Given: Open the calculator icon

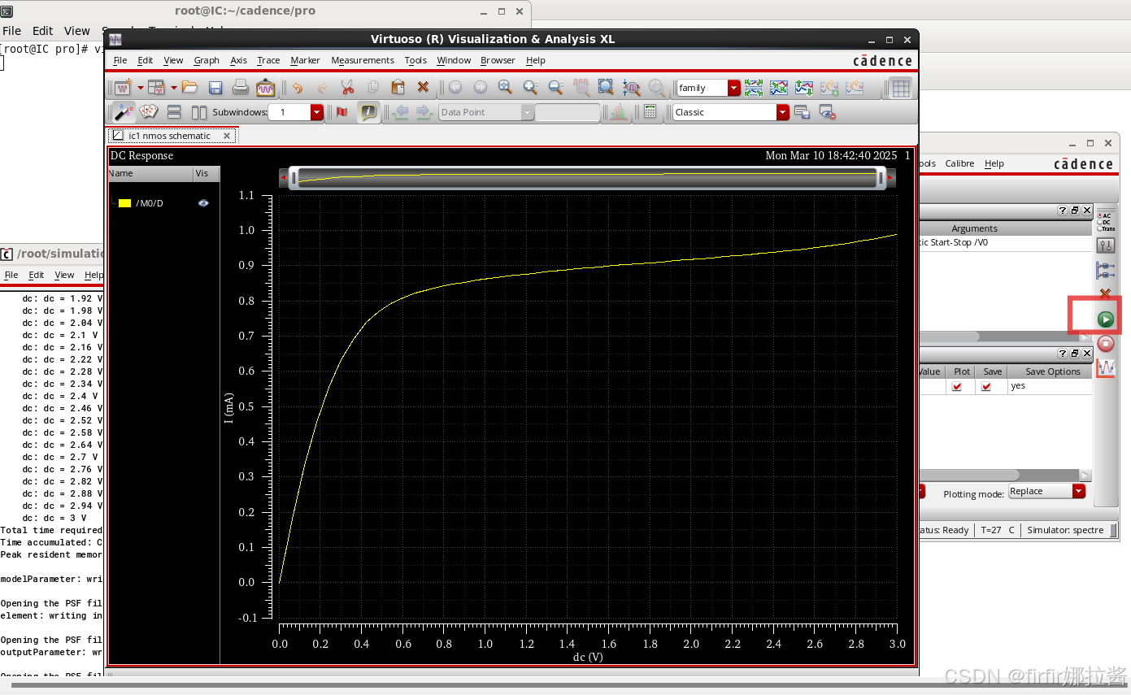Looking at the screenshot, I should tap(650, 112).
